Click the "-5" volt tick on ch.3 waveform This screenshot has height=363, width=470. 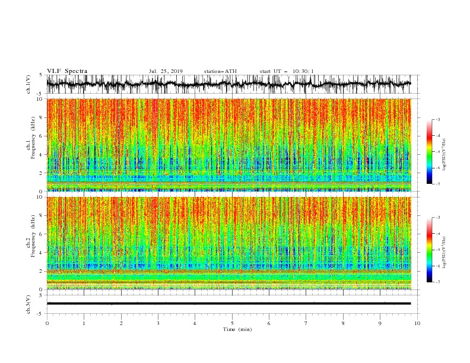(x=40, y=314)
